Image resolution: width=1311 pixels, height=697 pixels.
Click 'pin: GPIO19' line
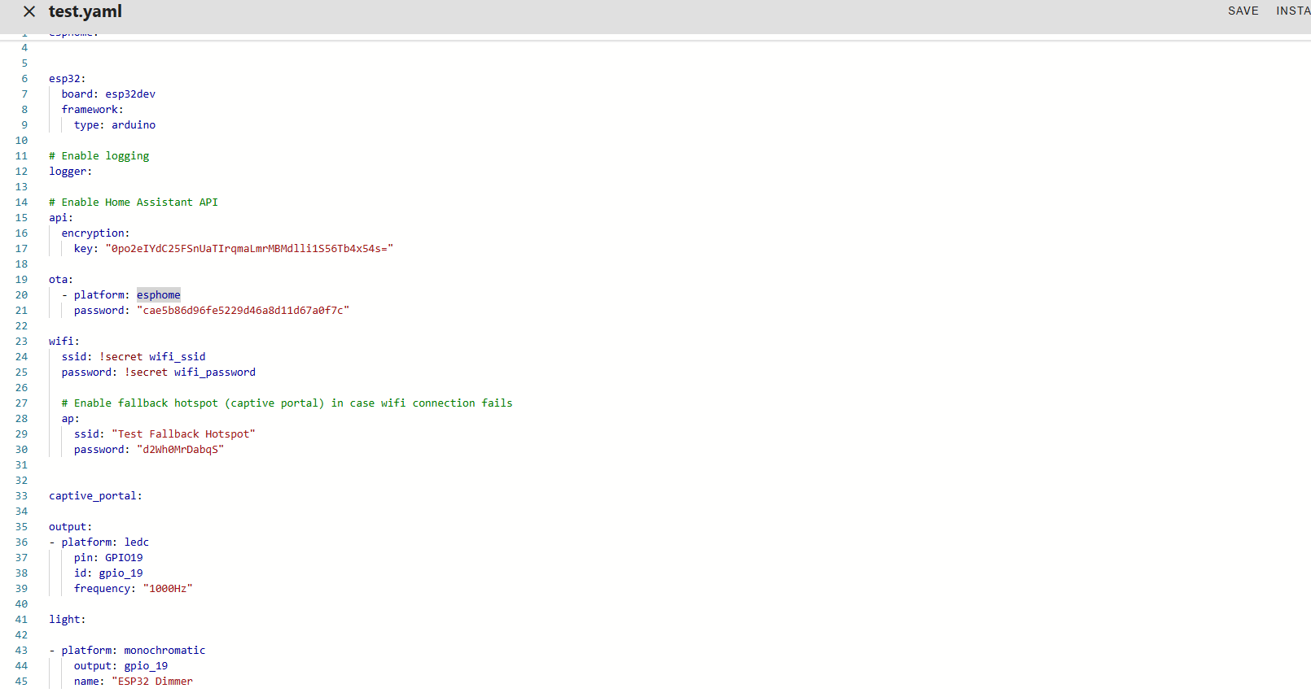coord(108,558)
